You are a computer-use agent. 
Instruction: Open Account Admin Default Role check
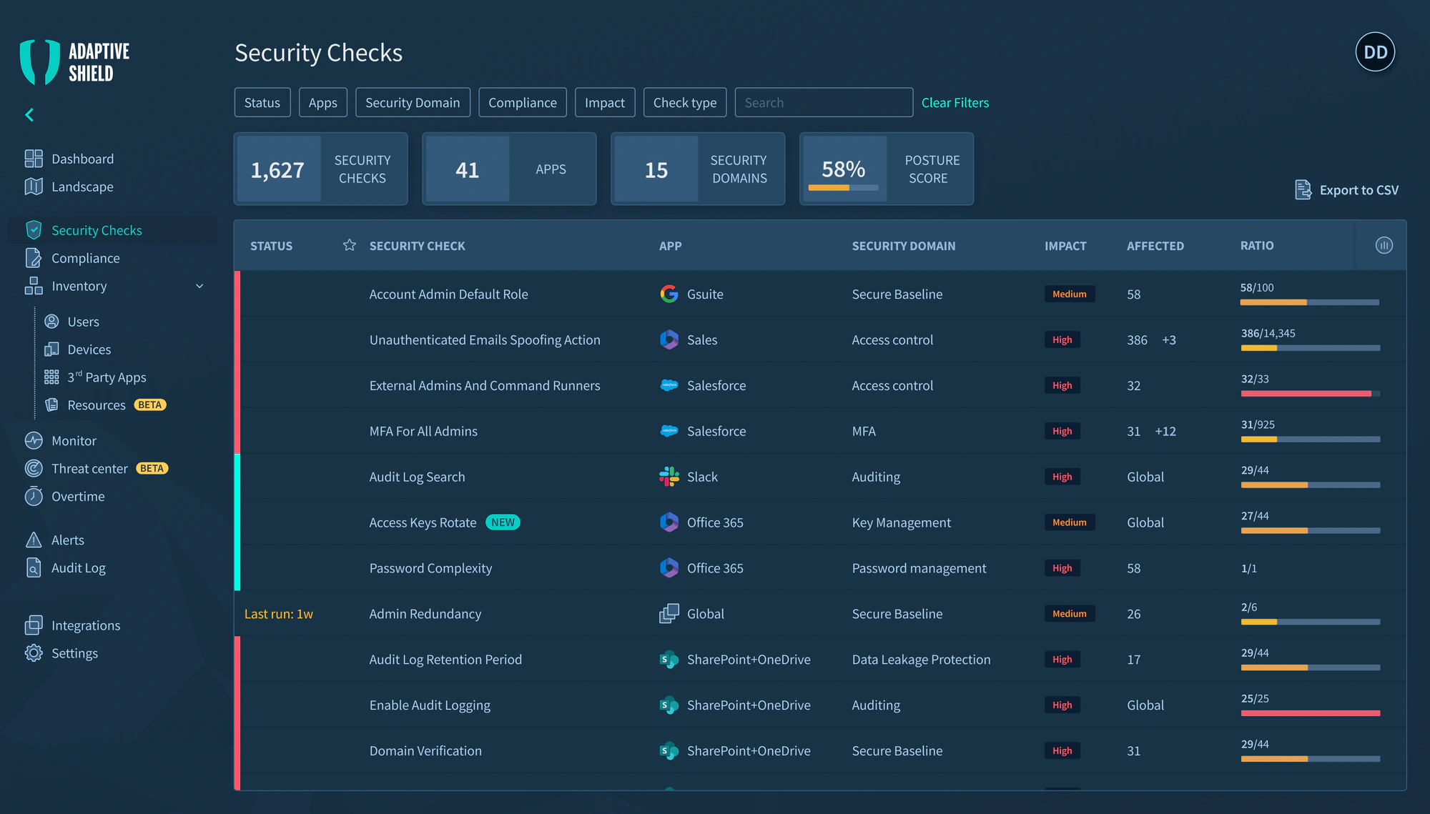pos(448,294)
